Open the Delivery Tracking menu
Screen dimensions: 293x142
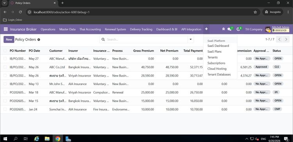click(x=141, y=29)
